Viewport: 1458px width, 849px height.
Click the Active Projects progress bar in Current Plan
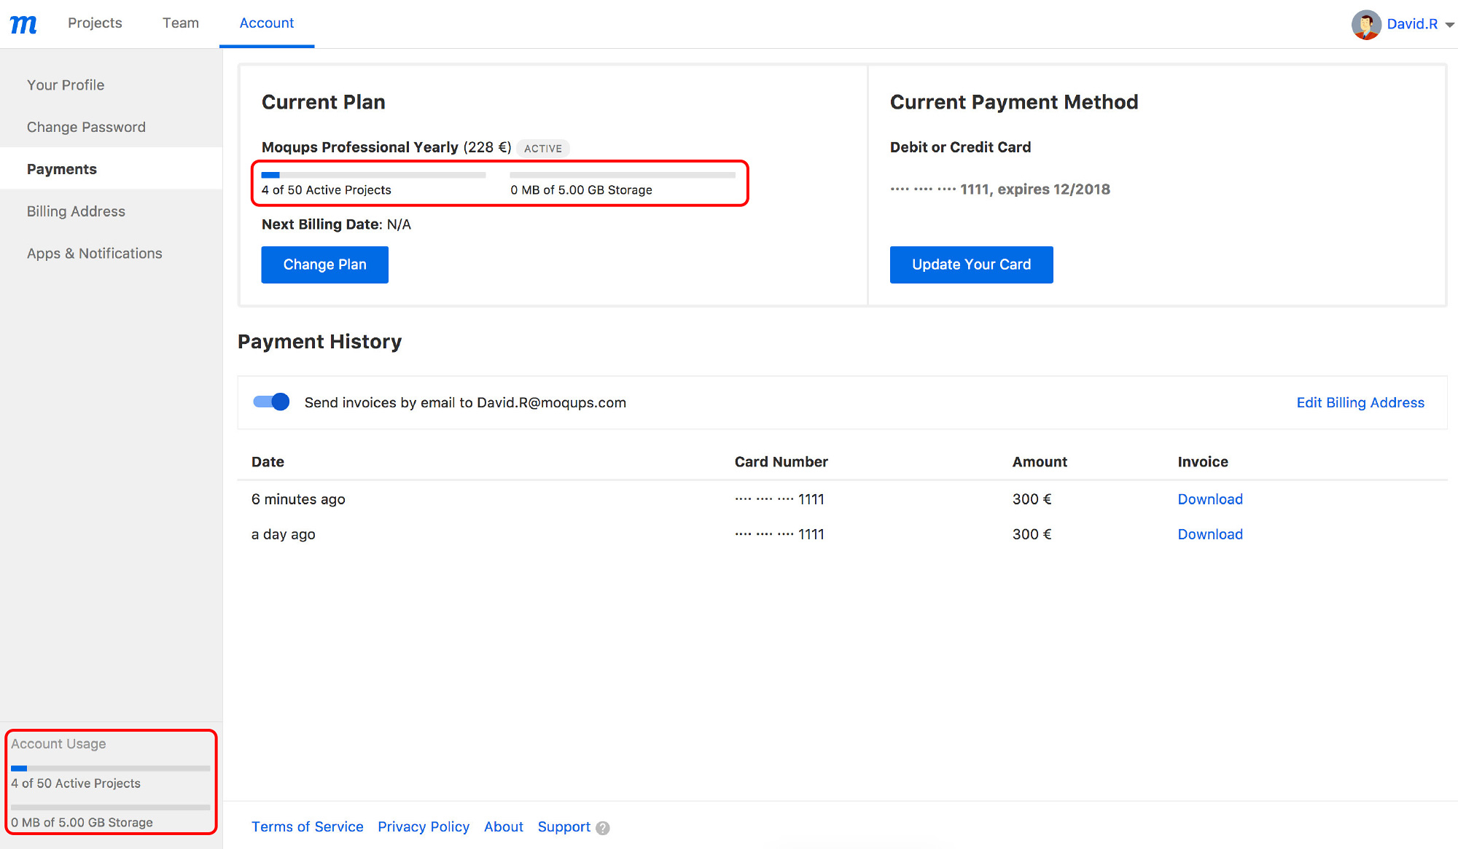point(373,175)
